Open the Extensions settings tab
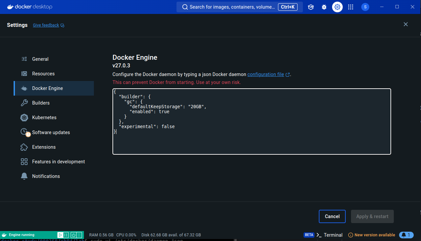421x241 pixels. point(54,147)
